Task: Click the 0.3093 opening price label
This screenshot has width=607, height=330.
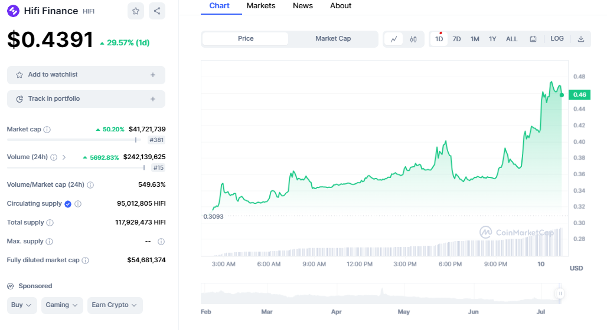Action: pos(213,217)
